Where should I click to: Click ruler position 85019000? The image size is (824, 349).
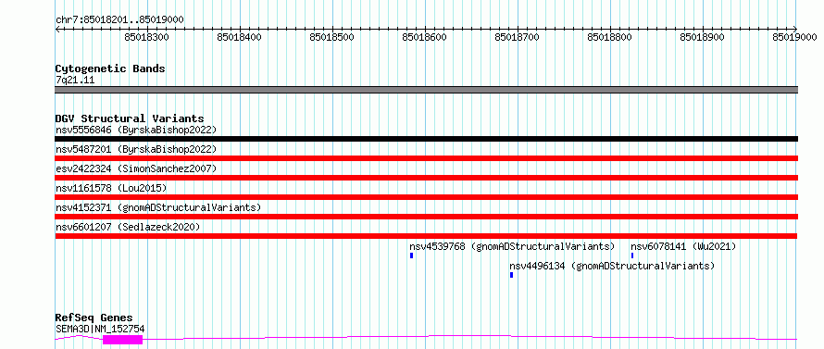pyautogui.click(x=795, y=37)
